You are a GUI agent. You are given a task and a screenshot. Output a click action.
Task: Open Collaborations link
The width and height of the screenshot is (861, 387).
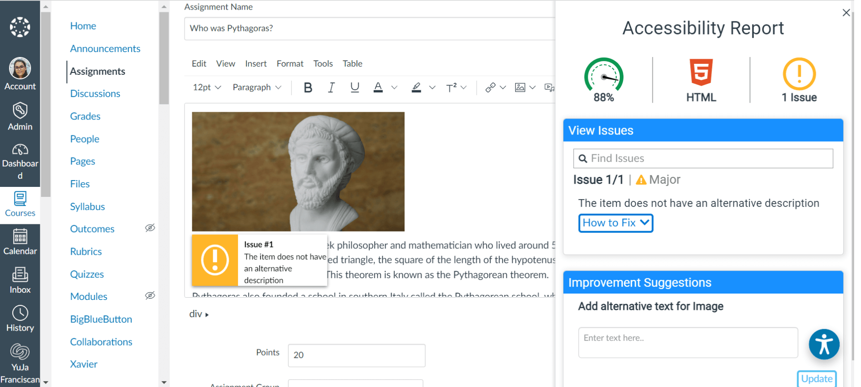pos(101,342)
